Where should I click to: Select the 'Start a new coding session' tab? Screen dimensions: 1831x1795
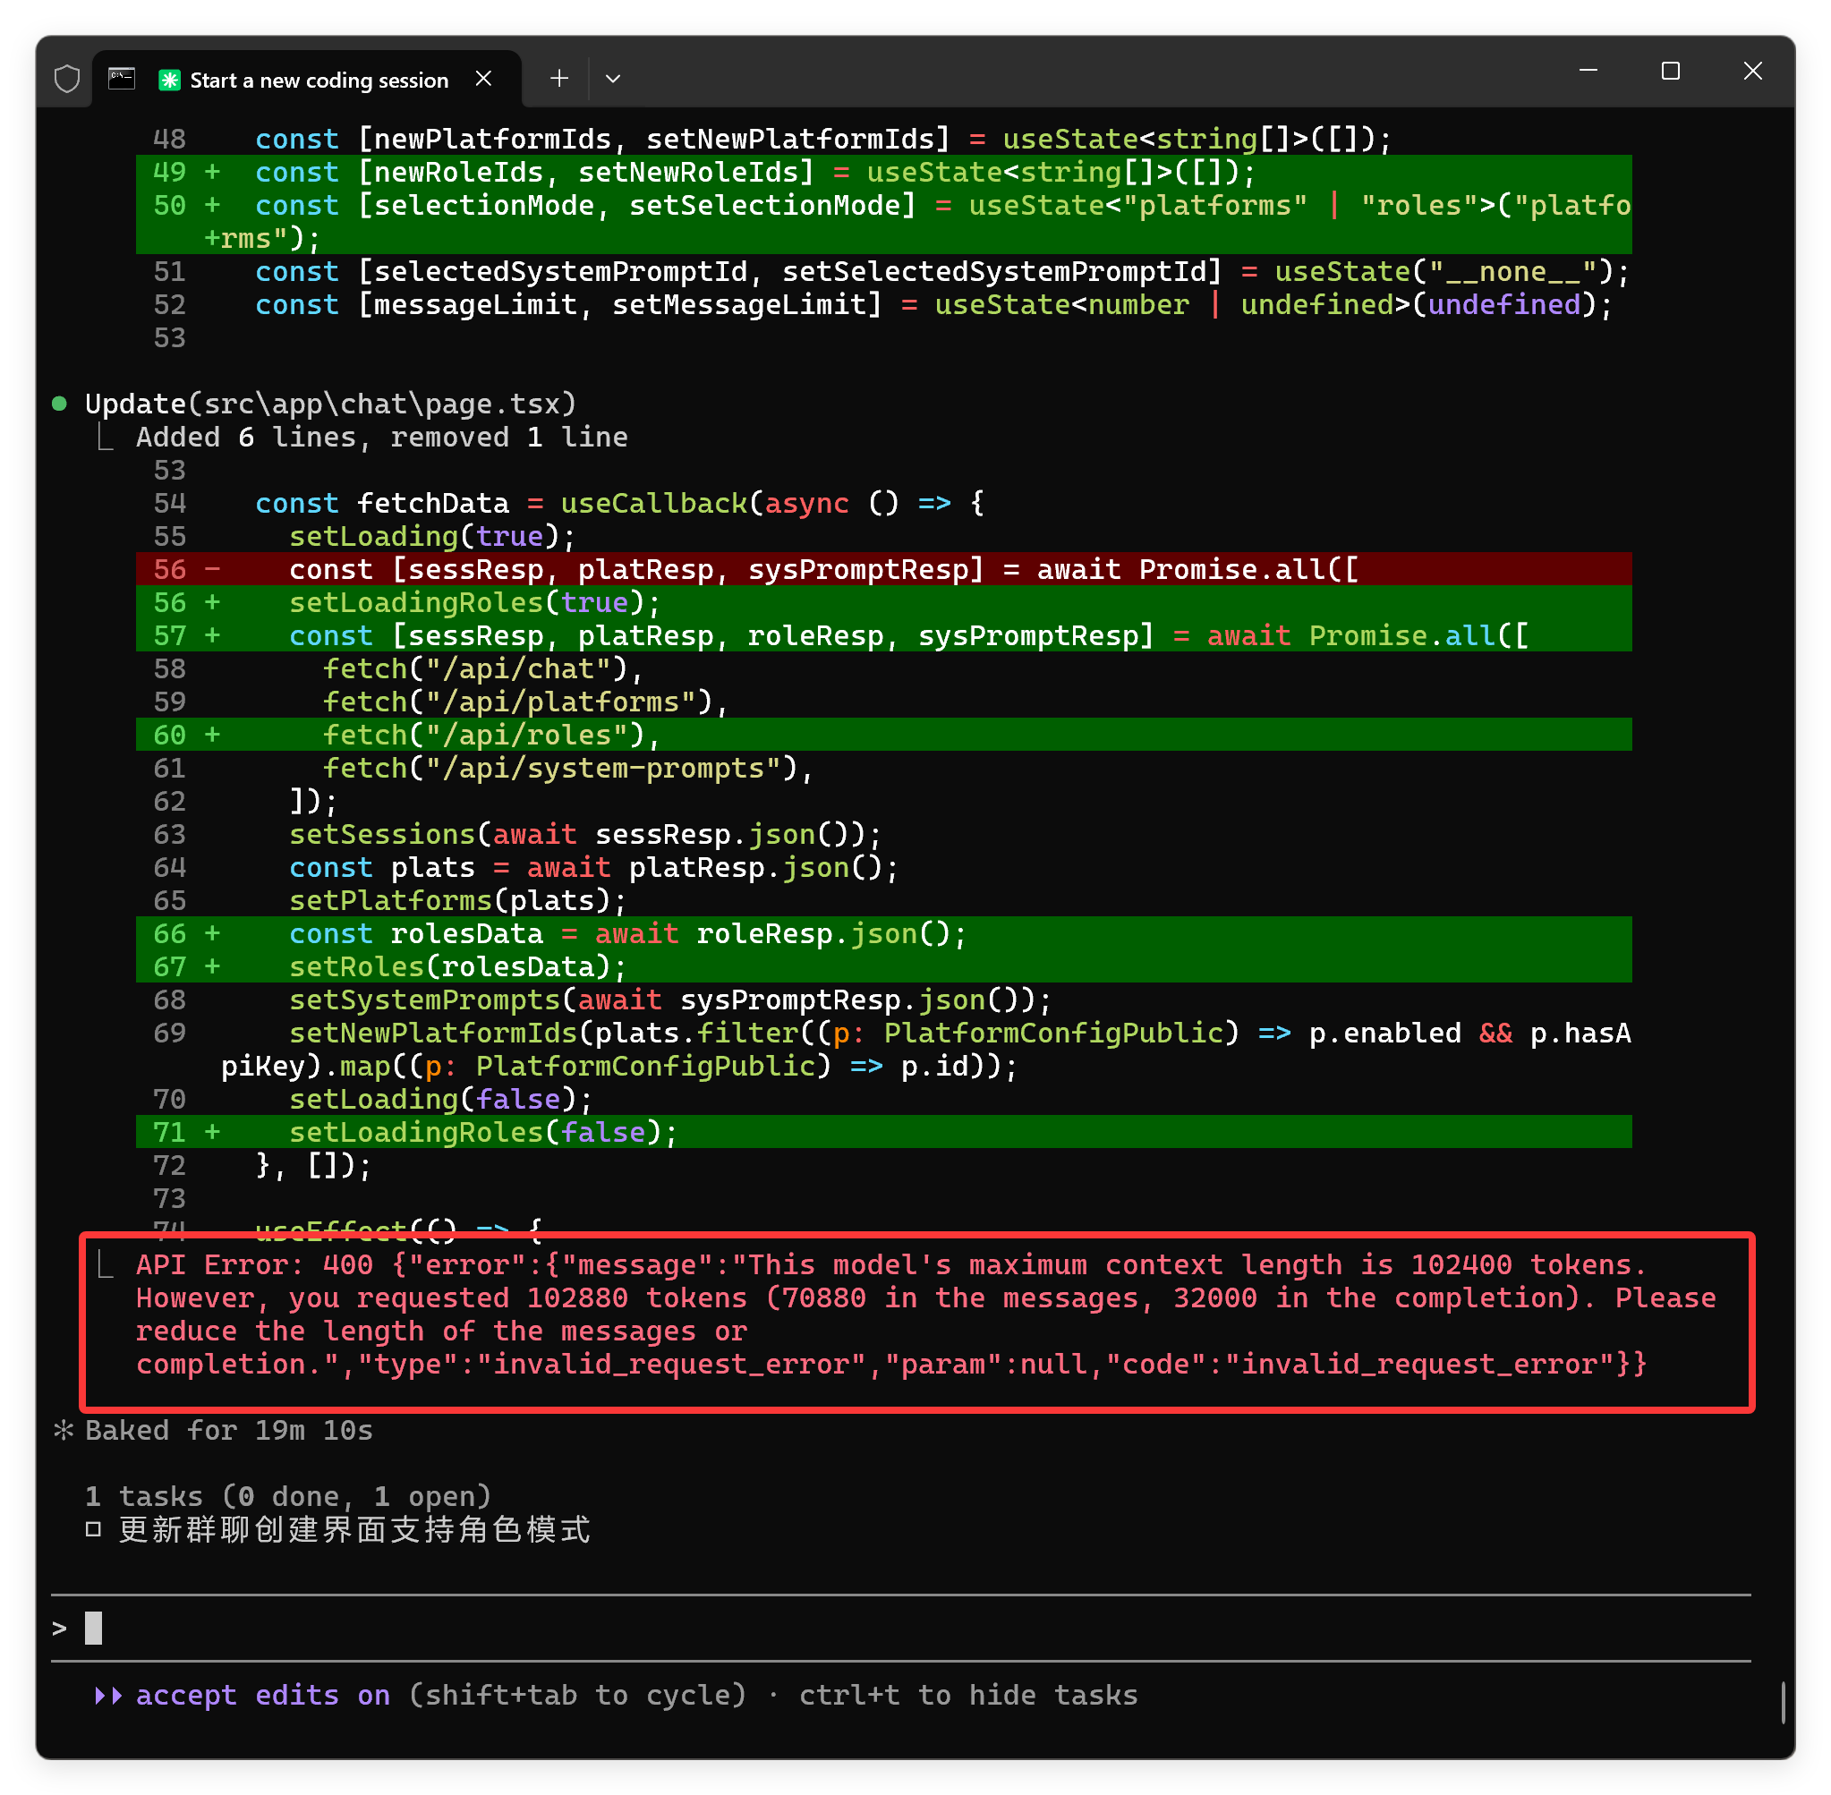pyautogui.click(x=319, y=81)
